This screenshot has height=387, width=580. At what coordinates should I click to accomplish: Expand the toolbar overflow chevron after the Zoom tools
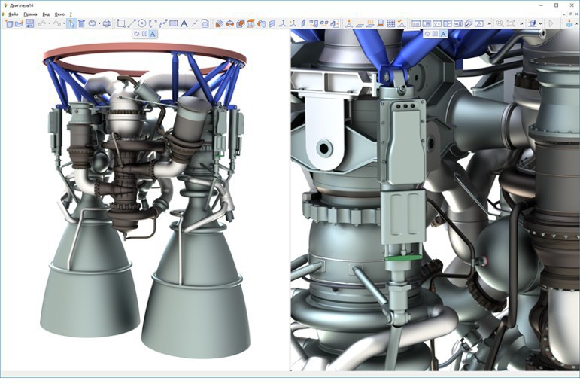pos(521,24)
